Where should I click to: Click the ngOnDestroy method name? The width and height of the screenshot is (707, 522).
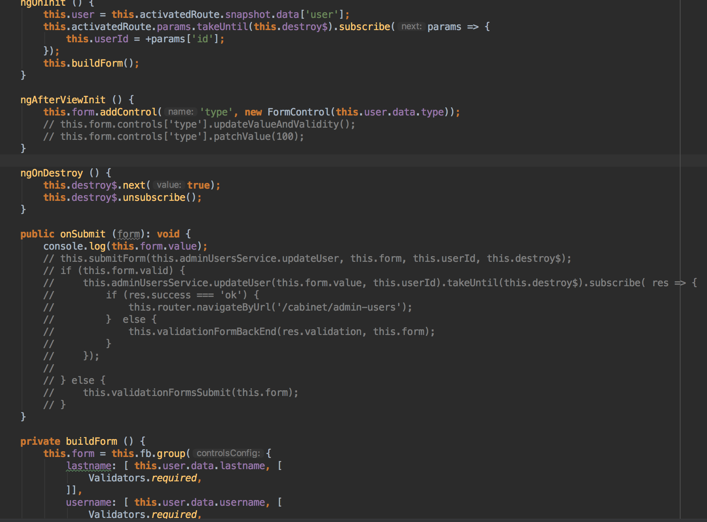(x=52, y=173)
